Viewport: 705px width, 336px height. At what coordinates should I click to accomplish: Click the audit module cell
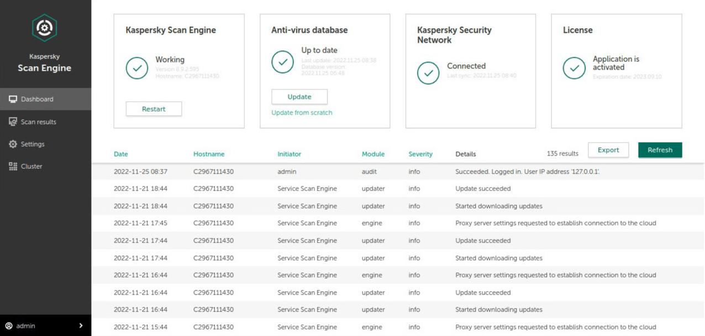(369, 172)
